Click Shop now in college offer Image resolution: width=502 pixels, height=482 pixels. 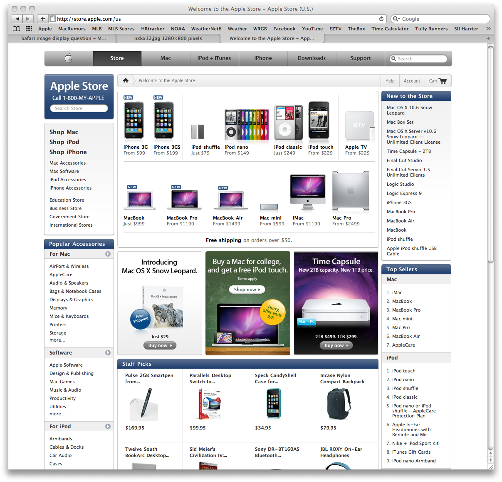point(247,290)
